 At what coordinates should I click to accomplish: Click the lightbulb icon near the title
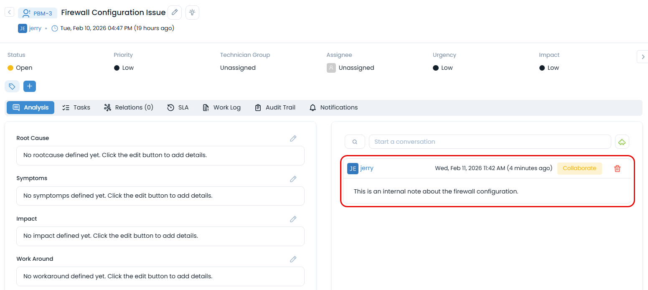(x=192, y=13)
